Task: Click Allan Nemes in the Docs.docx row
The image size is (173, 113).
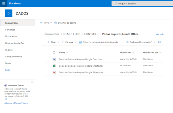Action: pos(148,59)
